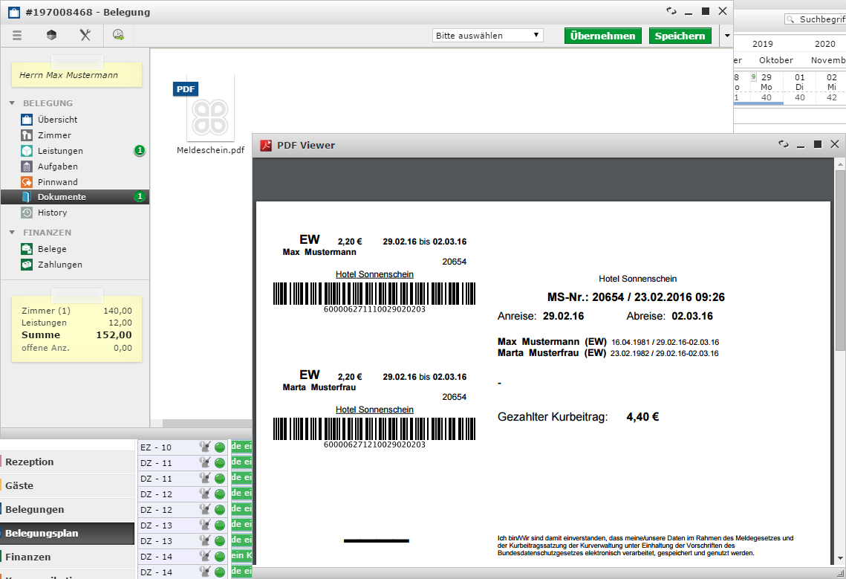The image size is (846, 579).
Task: Open the crossed wrench and screwdriver tools icon
Action: pos(85,35)
